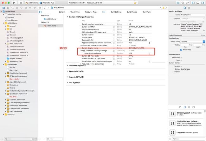The width and height of the screenshot is (206, 141).
Task: Open the Project navigator folder icon
Action: click(x=4, y=8)
